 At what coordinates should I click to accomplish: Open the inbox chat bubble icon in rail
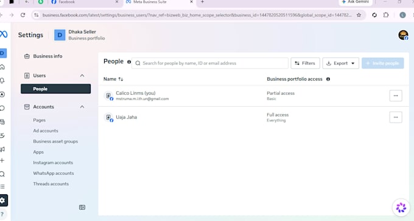pyautogui.click(x=2, y=108)
